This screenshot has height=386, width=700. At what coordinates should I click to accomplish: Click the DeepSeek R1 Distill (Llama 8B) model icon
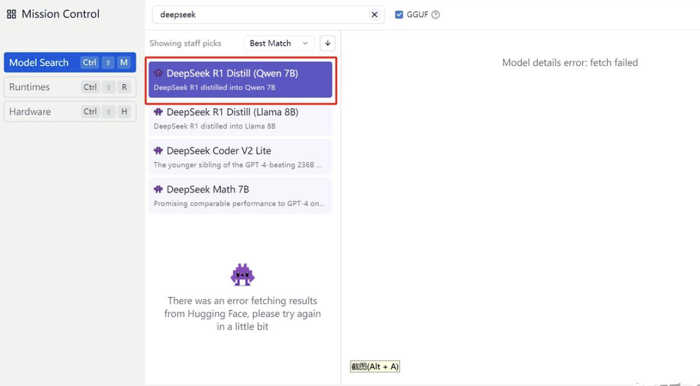click(158, 112)
